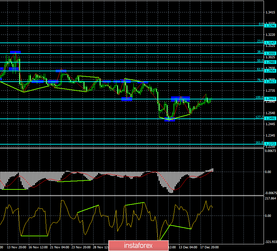
Task: Click the 127.2 Fibonacci level label
Action: (259, 117)
